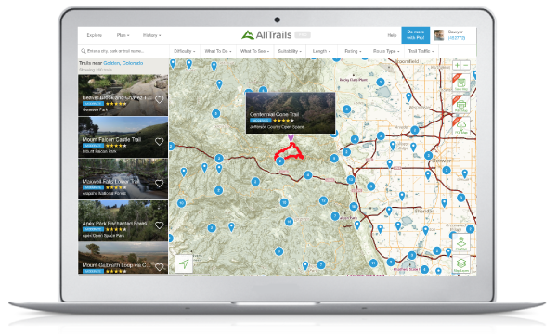Viewport: 557px width, 334px height.
Task: Expand the What To See filter
Action: click(254, 51)
